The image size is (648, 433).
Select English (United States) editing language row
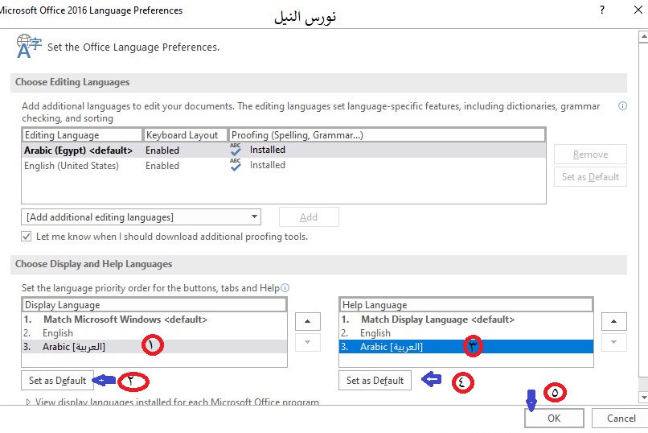coord(72,166)
